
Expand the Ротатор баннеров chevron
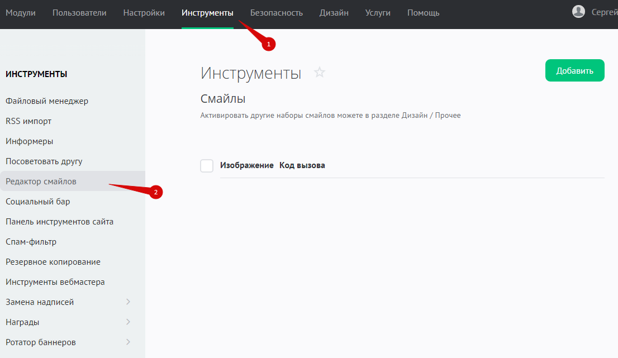point(128,342)
